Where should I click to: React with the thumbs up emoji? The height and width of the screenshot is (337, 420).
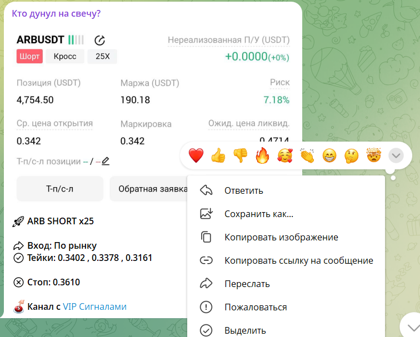(218, 155)
